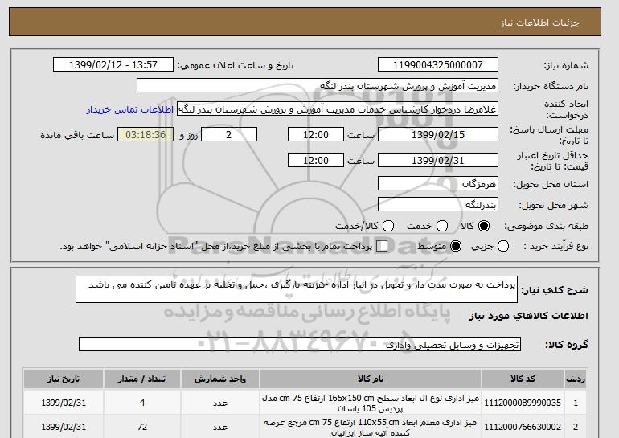Select the کالا/خدمت radio button
This screenshot has height=438, width=619.
[388, 226]
